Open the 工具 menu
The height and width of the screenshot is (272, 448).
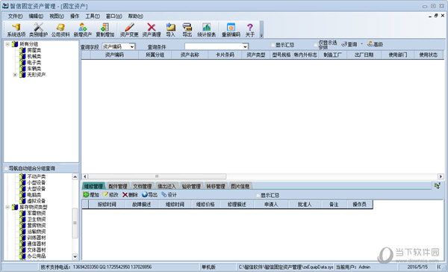(x=93, y=16)
